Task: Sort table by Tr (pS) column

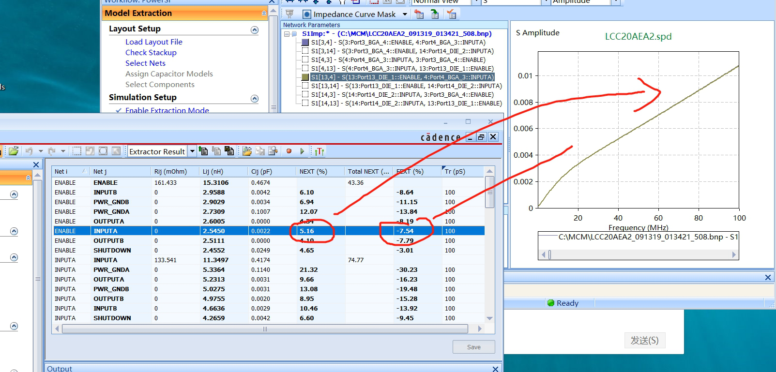Action: tap(462, 171)
